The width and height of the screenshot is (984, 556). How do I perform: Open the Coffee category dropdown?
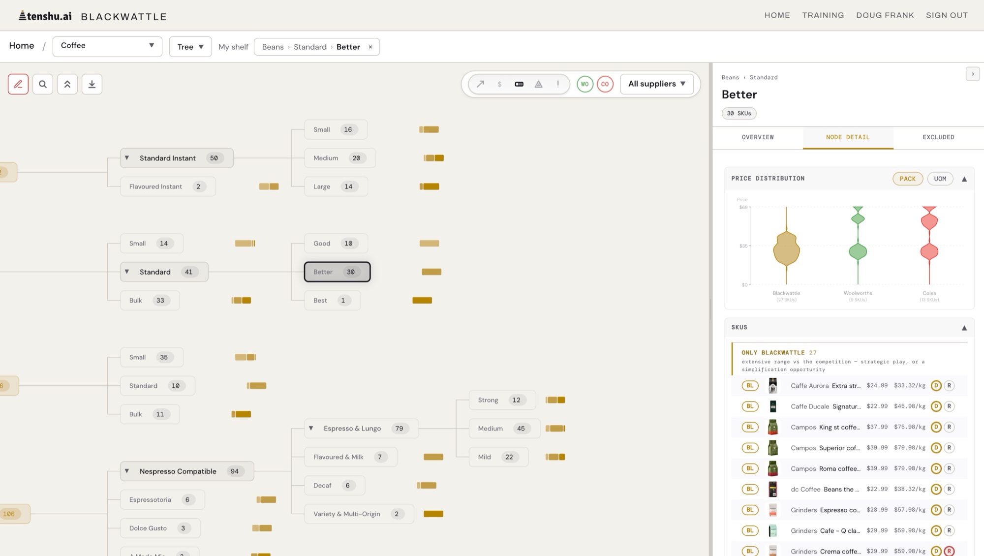coord(107,46)
